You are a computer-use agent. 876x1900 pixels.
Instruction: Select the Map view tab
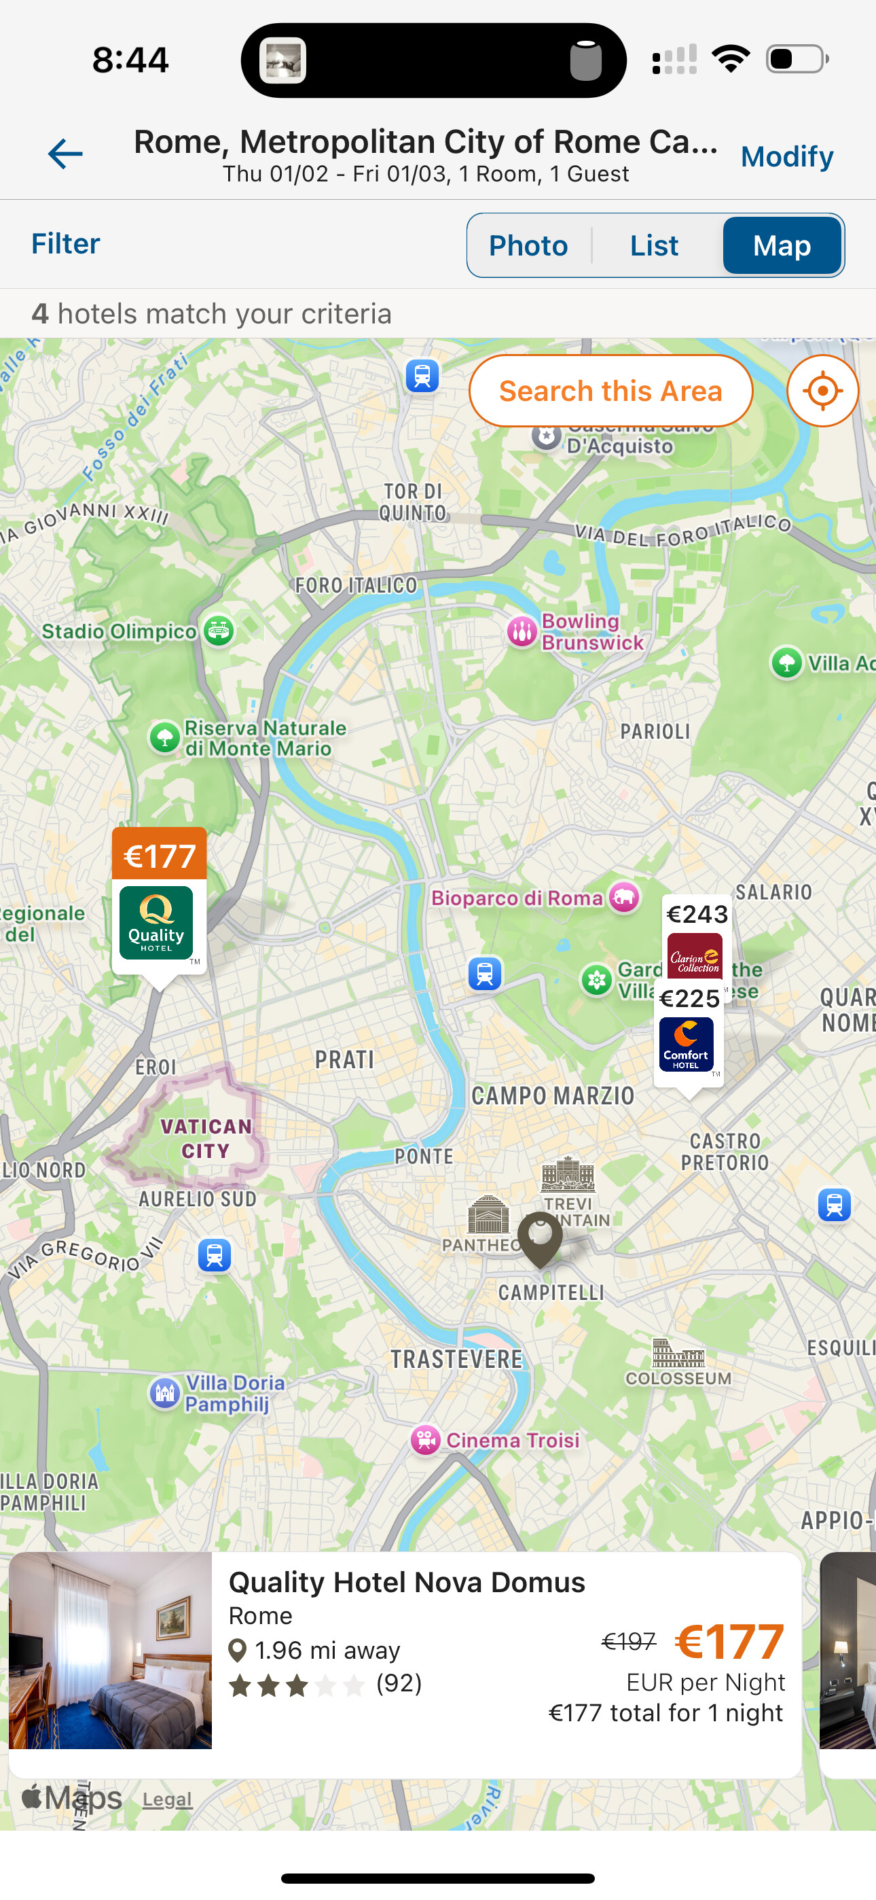point(782,245)
